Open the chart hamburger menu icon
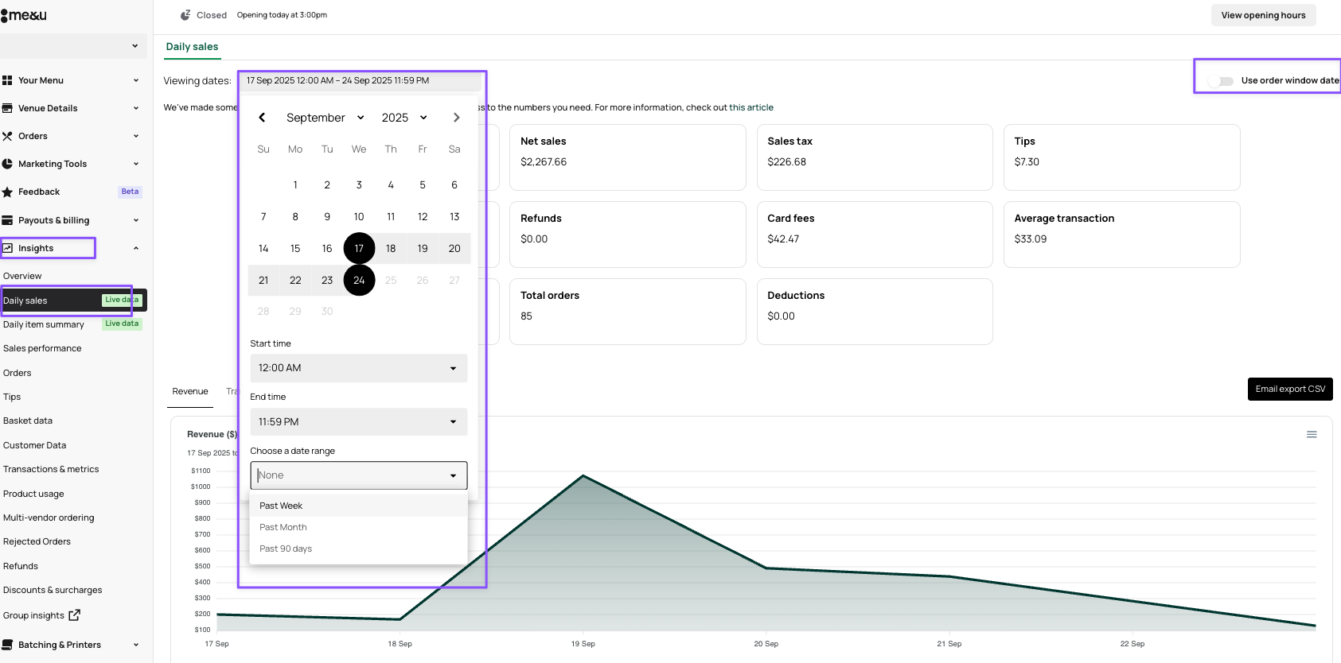The width and height of the screenshot is (1341, 663). (1312, 435)
